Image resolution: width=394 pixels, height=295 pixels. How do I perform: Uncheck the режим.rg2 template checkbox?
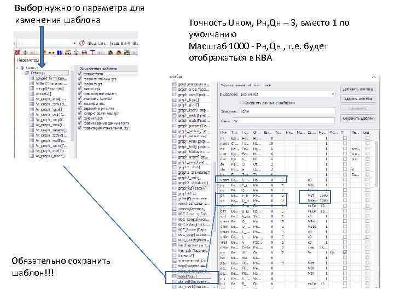[80, 88]
